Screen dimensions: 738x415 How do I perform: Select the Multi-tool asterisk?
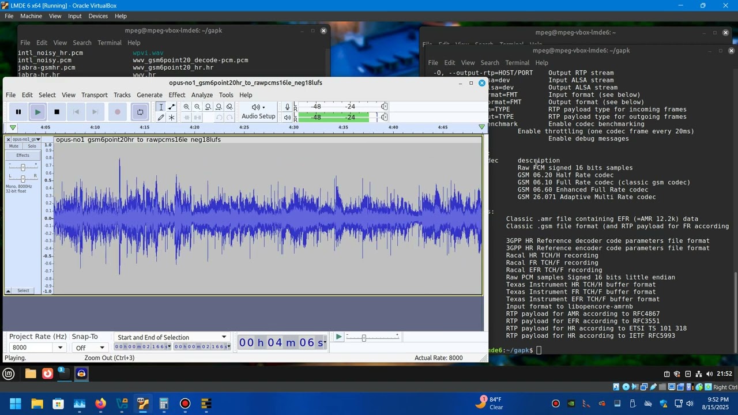point(171,117)
